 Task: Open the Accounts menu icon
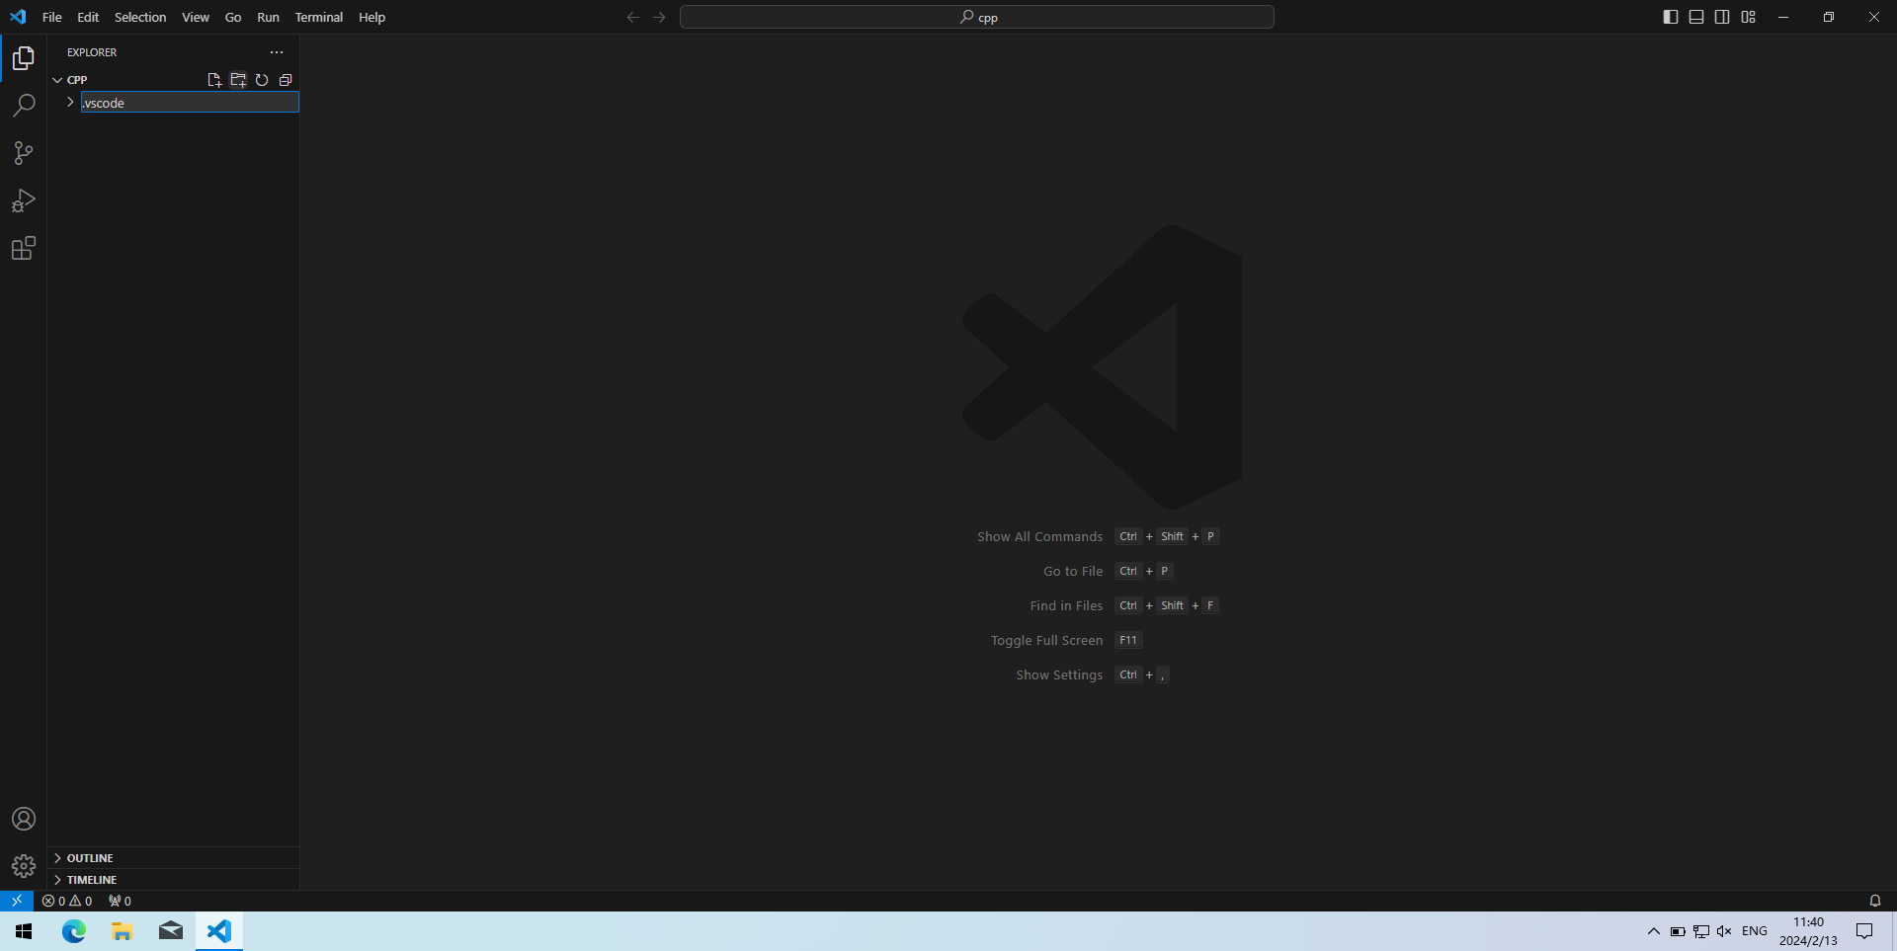pyautogui.click(x=24, y=819)
